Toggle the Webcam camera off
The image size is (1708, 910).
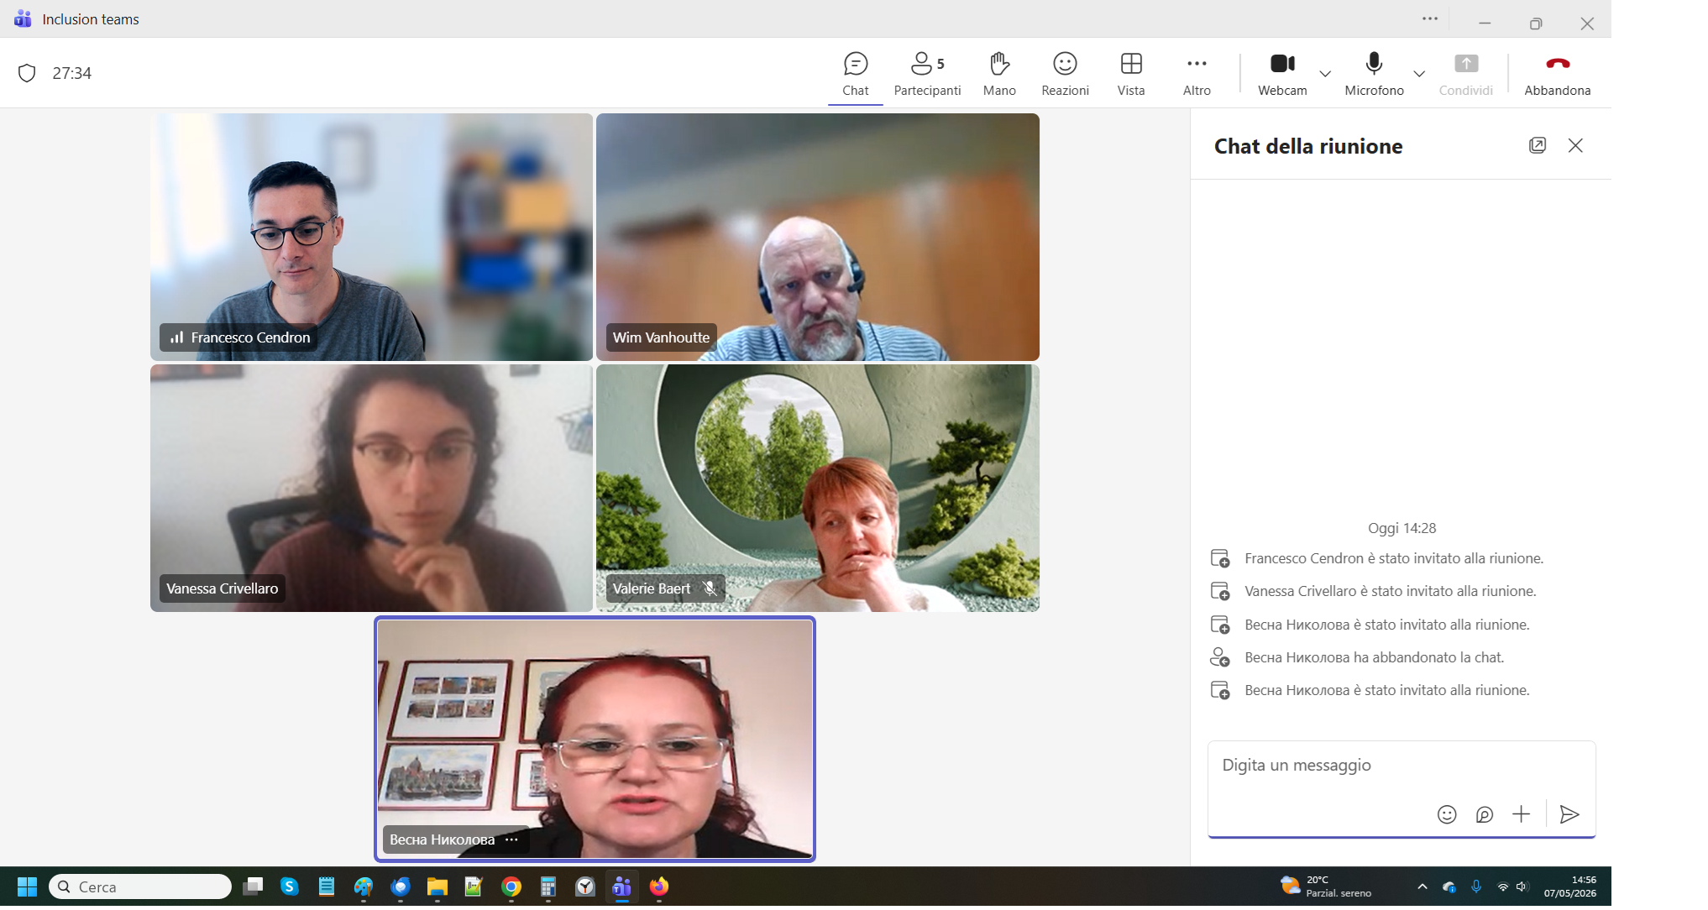click(1282, 74)
